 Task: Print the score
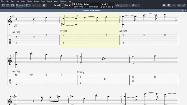44,5
